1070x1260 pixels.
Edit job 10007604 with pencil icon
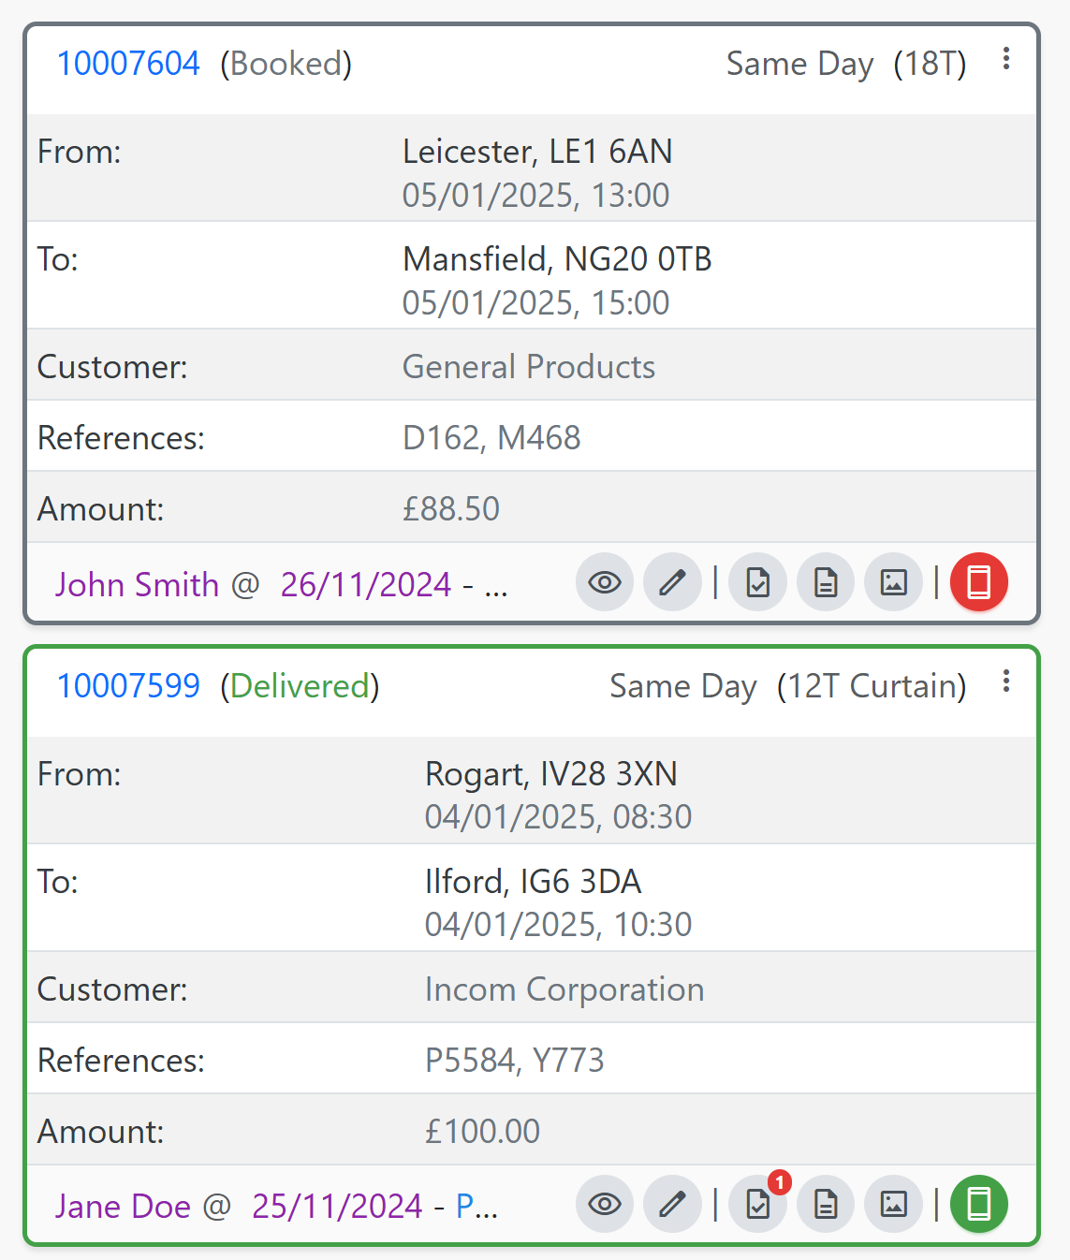pyautogui.click(x=672, y=582)
